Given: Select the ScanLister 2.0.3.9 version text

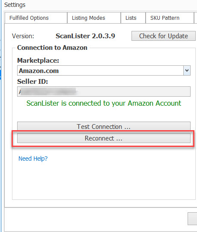Looking at the screenshot, I should [85, 36].
